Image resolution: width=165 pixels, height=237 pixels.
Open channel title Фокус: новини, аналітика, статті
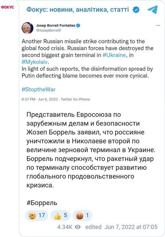coord(78,10)
